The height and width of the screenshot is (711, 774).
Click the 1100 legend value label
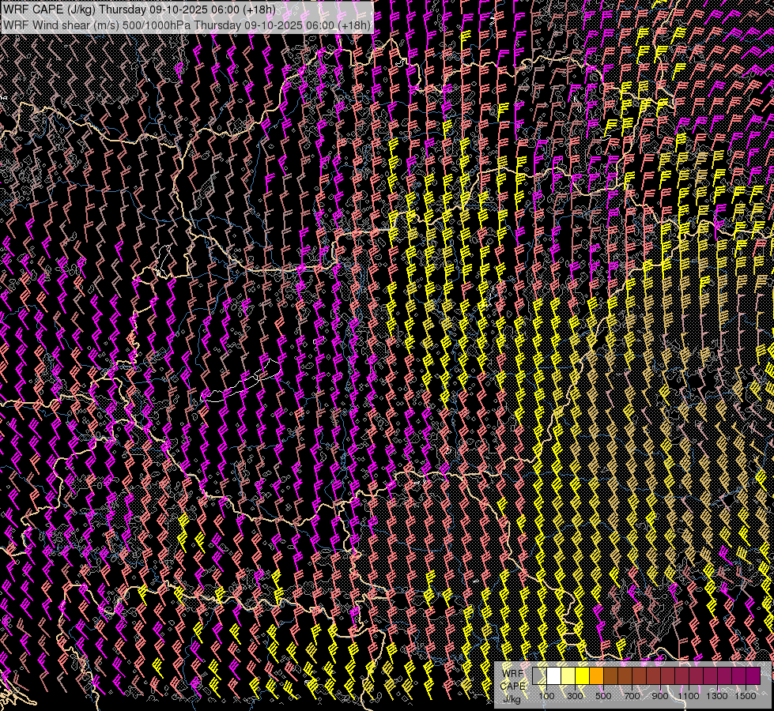(x=689, y=695)
